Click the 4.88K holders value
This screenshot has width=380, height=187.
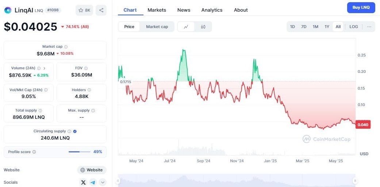pyautogui.click(x=82, y=97)
